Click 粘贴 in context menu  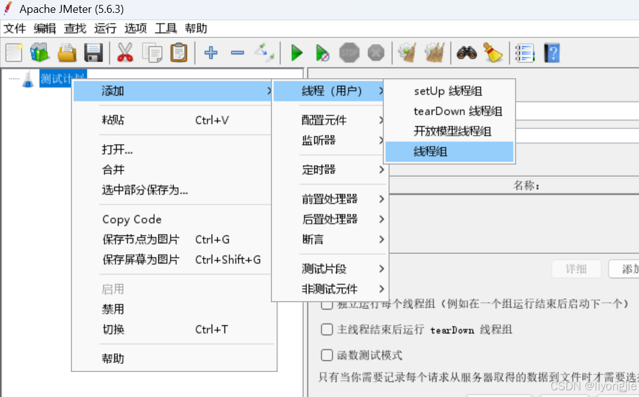pos(173,120)
